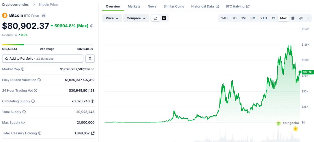
Task: Click the $80.9K current price chart label
Action: pos(307,72)
